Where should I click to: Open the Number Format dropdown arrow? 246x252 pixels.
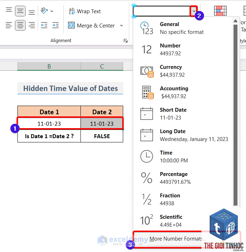click(x=194, y=11)
